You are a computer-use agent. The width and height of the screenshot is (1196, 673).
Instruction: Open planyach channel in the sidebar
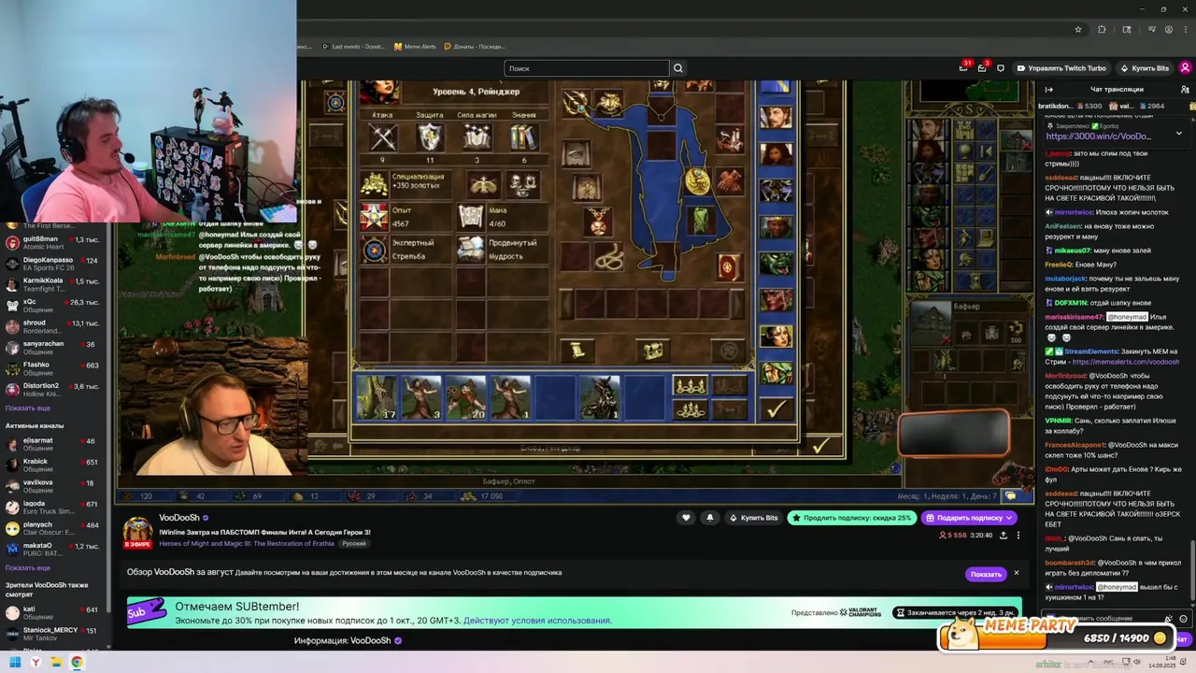(x=55, y=528)
